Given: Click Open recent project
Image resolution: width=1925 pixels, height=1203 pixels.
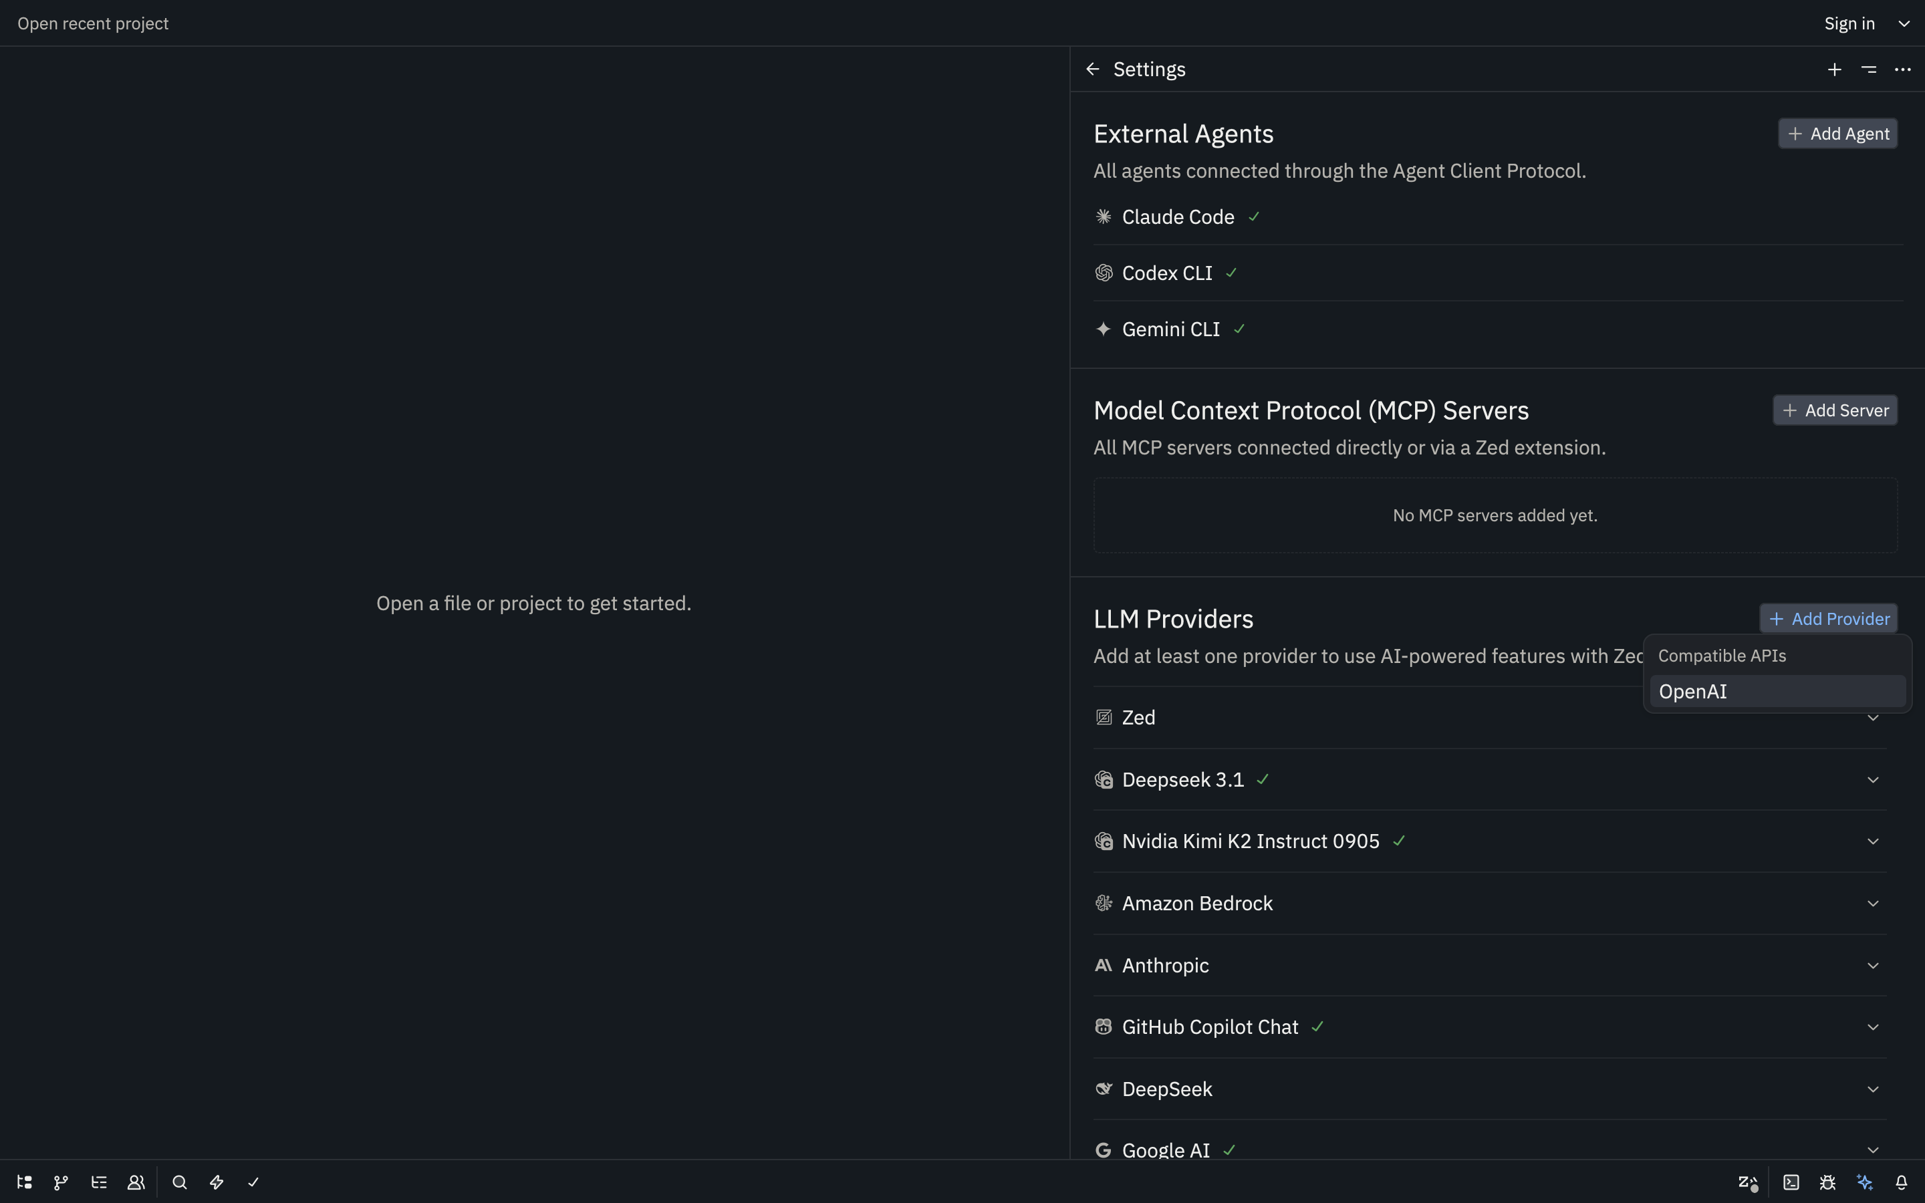Looking at the screenshot, I should click(x=93, y=23).
